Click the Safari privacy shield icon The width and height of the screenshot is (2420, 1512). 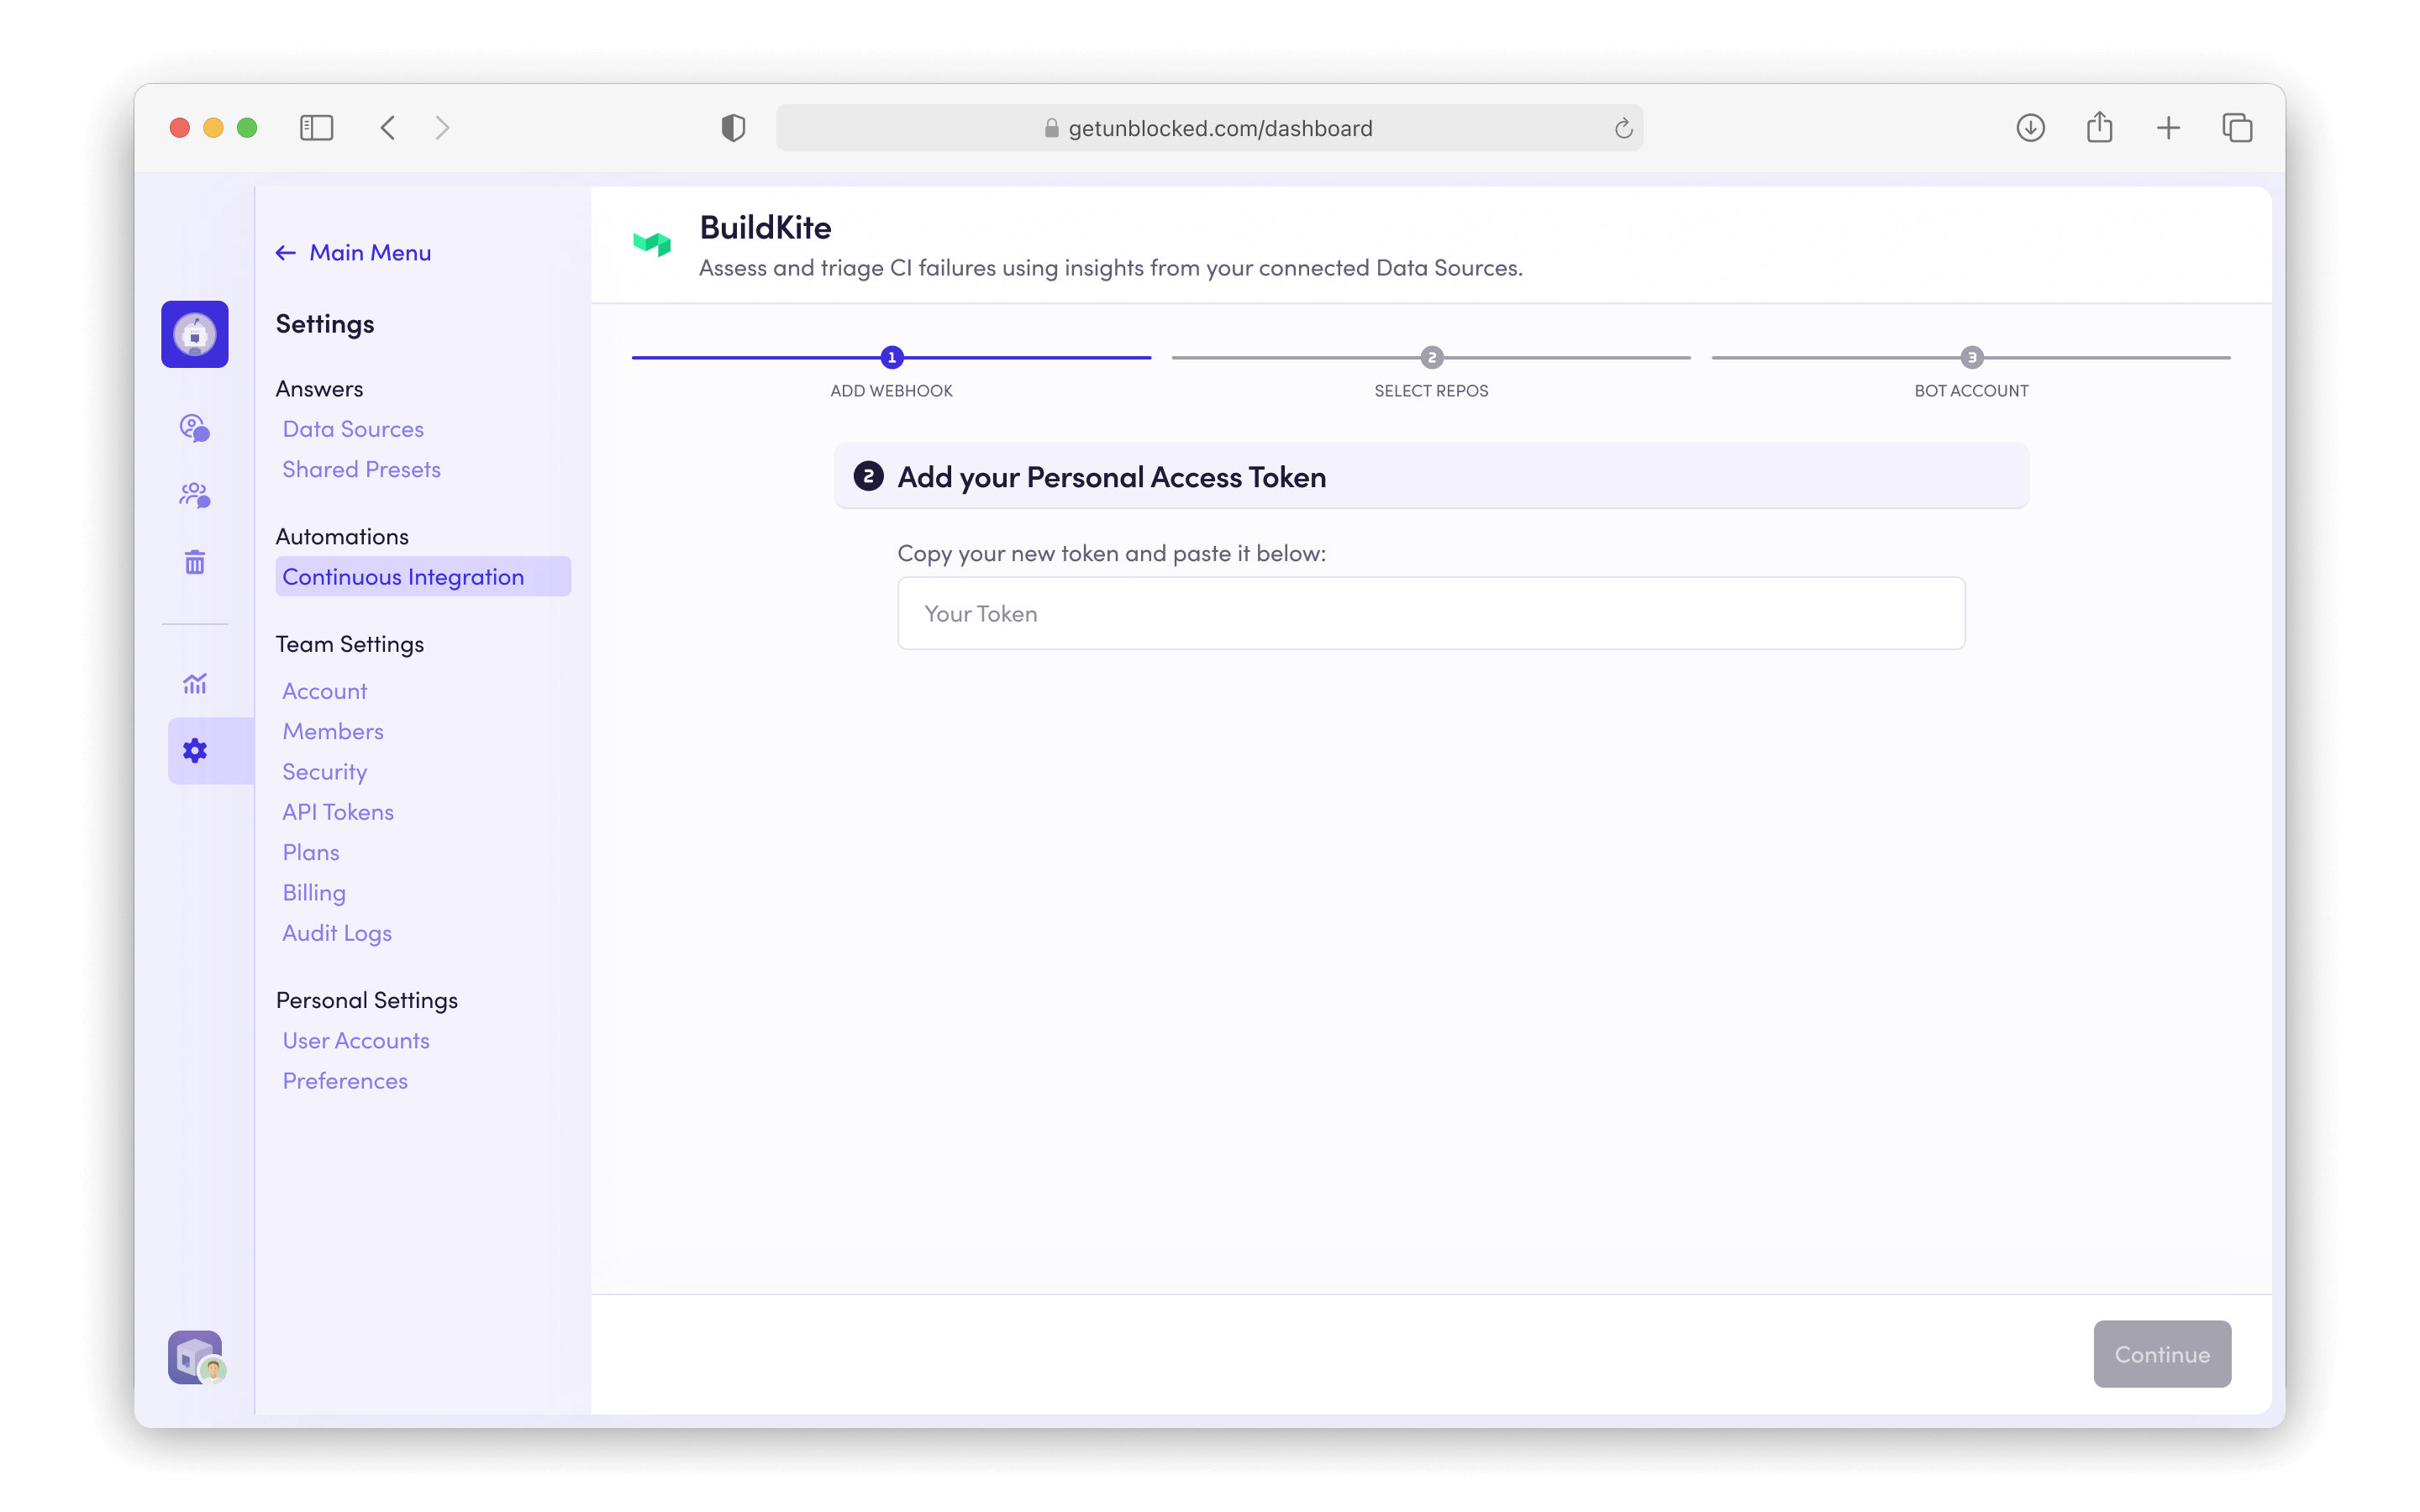[733, 128]
